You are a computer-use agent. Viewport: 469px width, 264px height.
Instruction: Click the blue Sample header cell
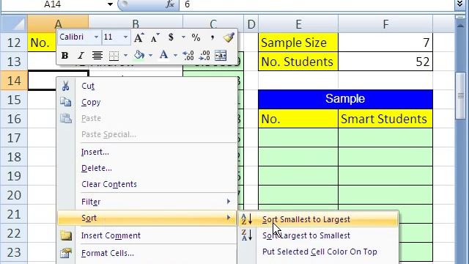(x=345, y=99)
